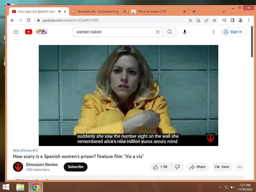The height and width of the screenshot is (192, 256).
Task: Open the Dinosaurs Review channel avatar
Action: (18, 167)
